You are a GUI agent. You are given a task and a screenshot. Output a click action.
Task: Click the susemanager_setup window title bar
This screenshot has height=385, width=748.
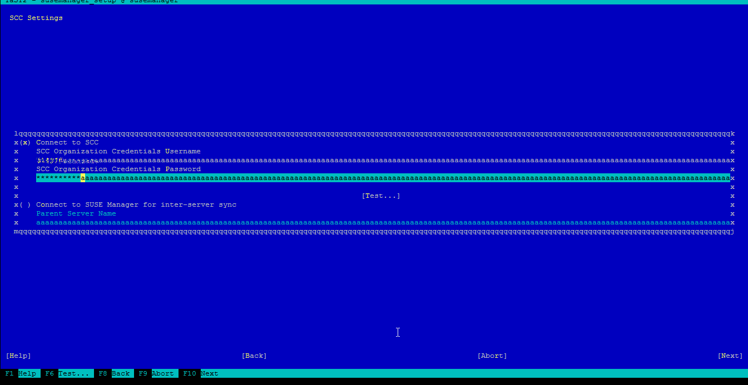pos(374,2)
